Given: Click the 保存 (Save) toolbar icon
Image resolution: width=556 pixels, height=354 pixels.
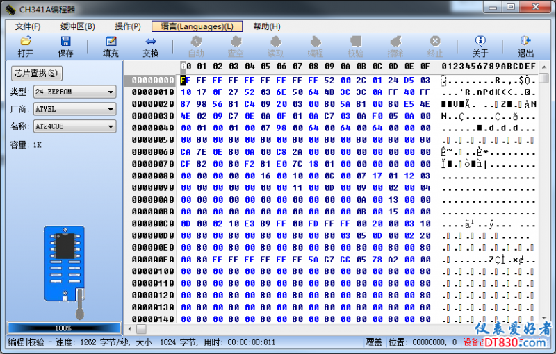Looking at the screenshot, I should click(x=65, y=47).
